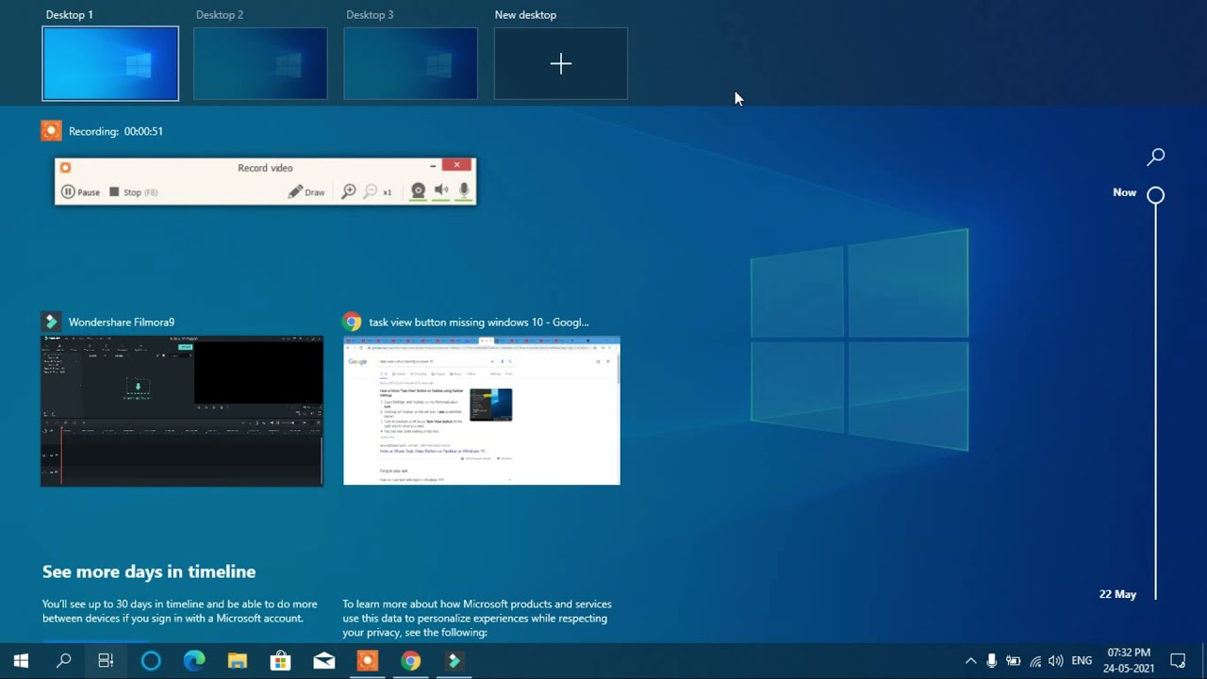Toggle webcam capture in Record video
Image resolution: width=1207 pixels, height=679 pixels.
click(x=419, y=191)
